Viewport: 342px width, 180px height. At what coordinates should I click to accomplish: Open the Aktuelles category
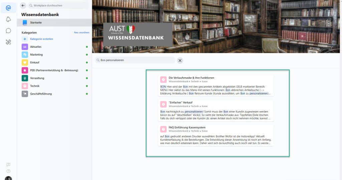36,47
